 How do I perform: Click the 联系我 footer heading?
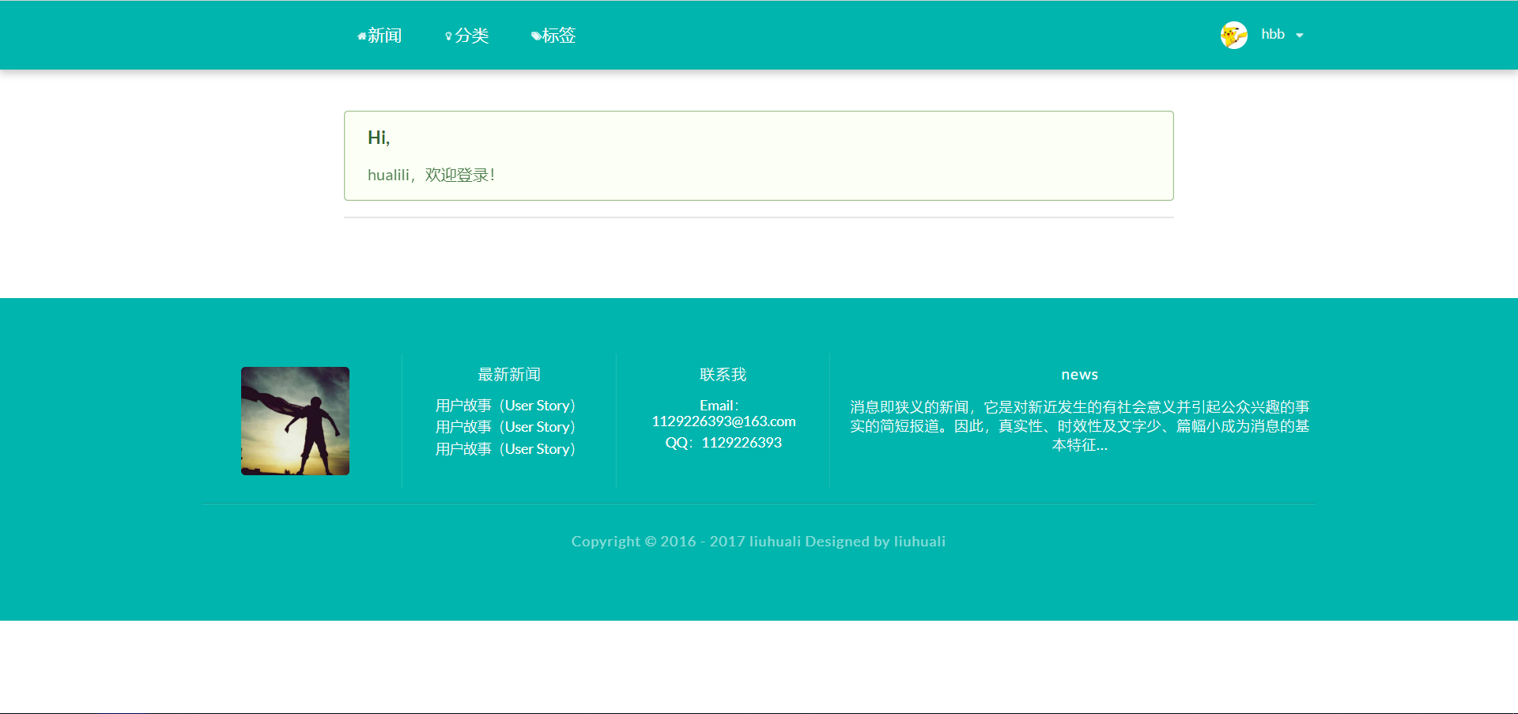723,375
